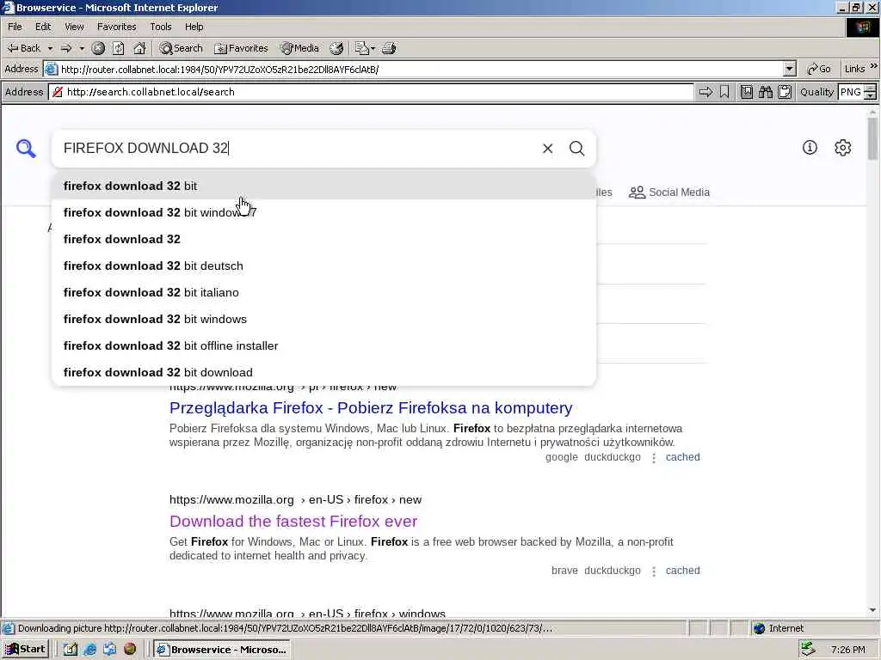
Task: Go back with the Back toolbar button
Action: point(23,48)
